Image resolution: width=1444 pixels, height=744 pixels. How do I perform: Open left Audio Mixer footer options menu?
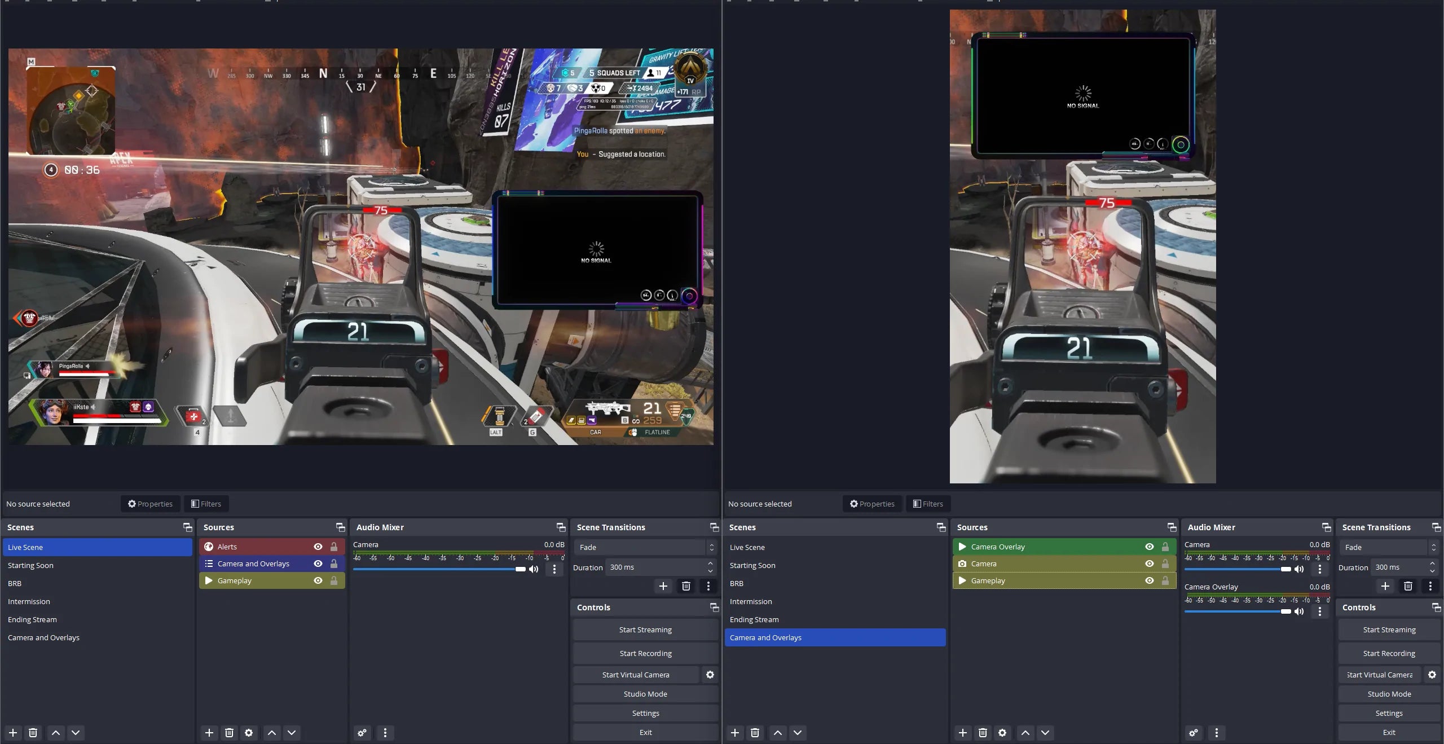point(385,733)
